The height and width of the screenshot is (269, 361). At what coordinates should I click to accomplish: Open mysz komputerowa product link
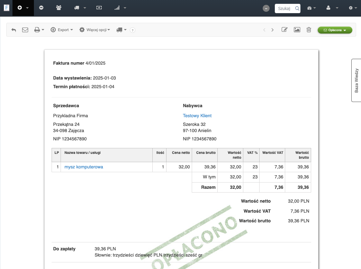[x=84, y=167]
